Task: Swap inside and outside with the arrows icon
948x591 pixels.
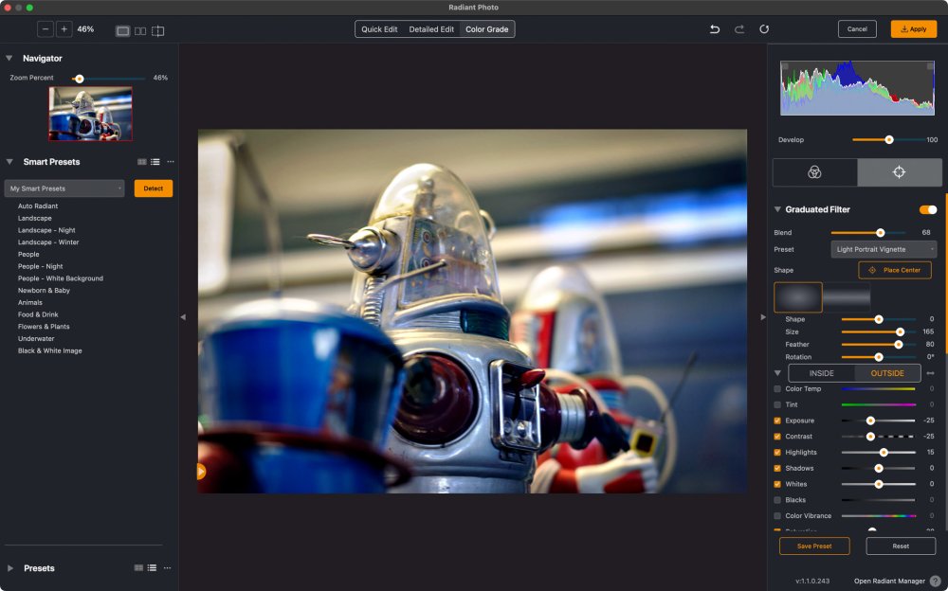Action: (931, 373)
